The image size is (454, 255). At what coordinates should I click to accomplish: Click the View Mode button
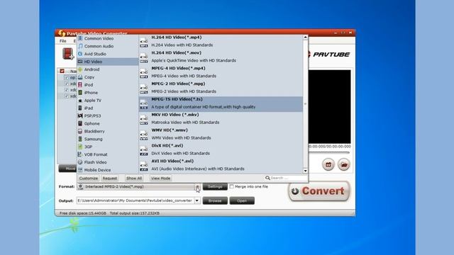tap(161, 178)
